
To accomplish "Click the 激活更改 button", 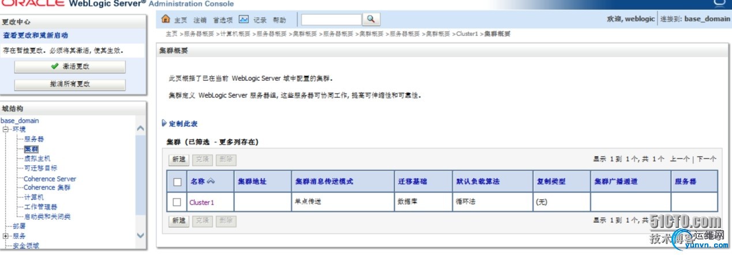I will point(70,66).
